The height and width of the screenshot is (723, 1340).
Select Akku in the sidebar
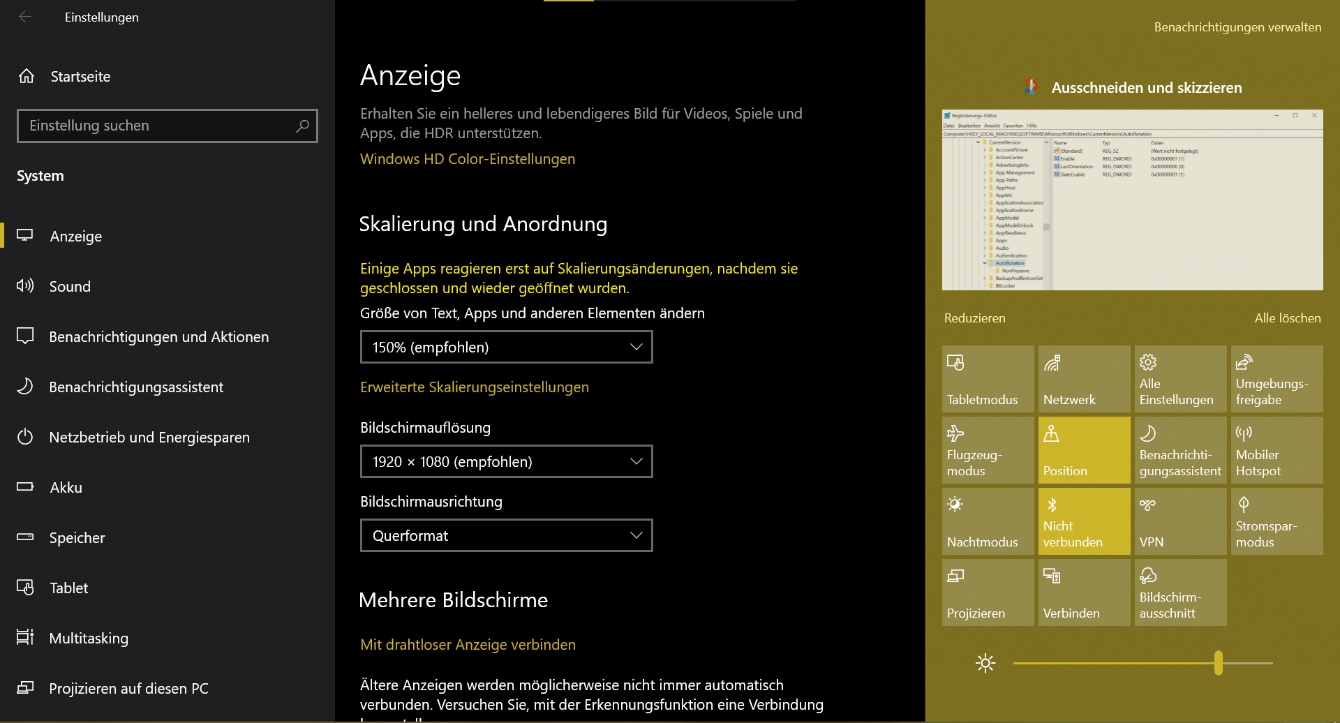tap(167, 487)
